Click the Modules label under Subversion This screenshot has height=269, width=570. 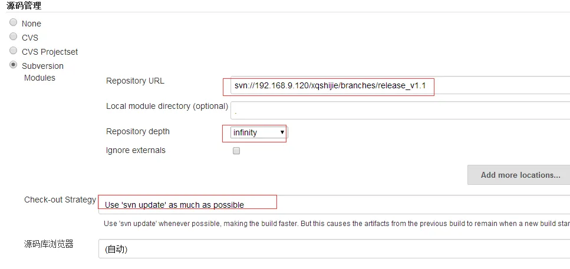coord(39,78)
